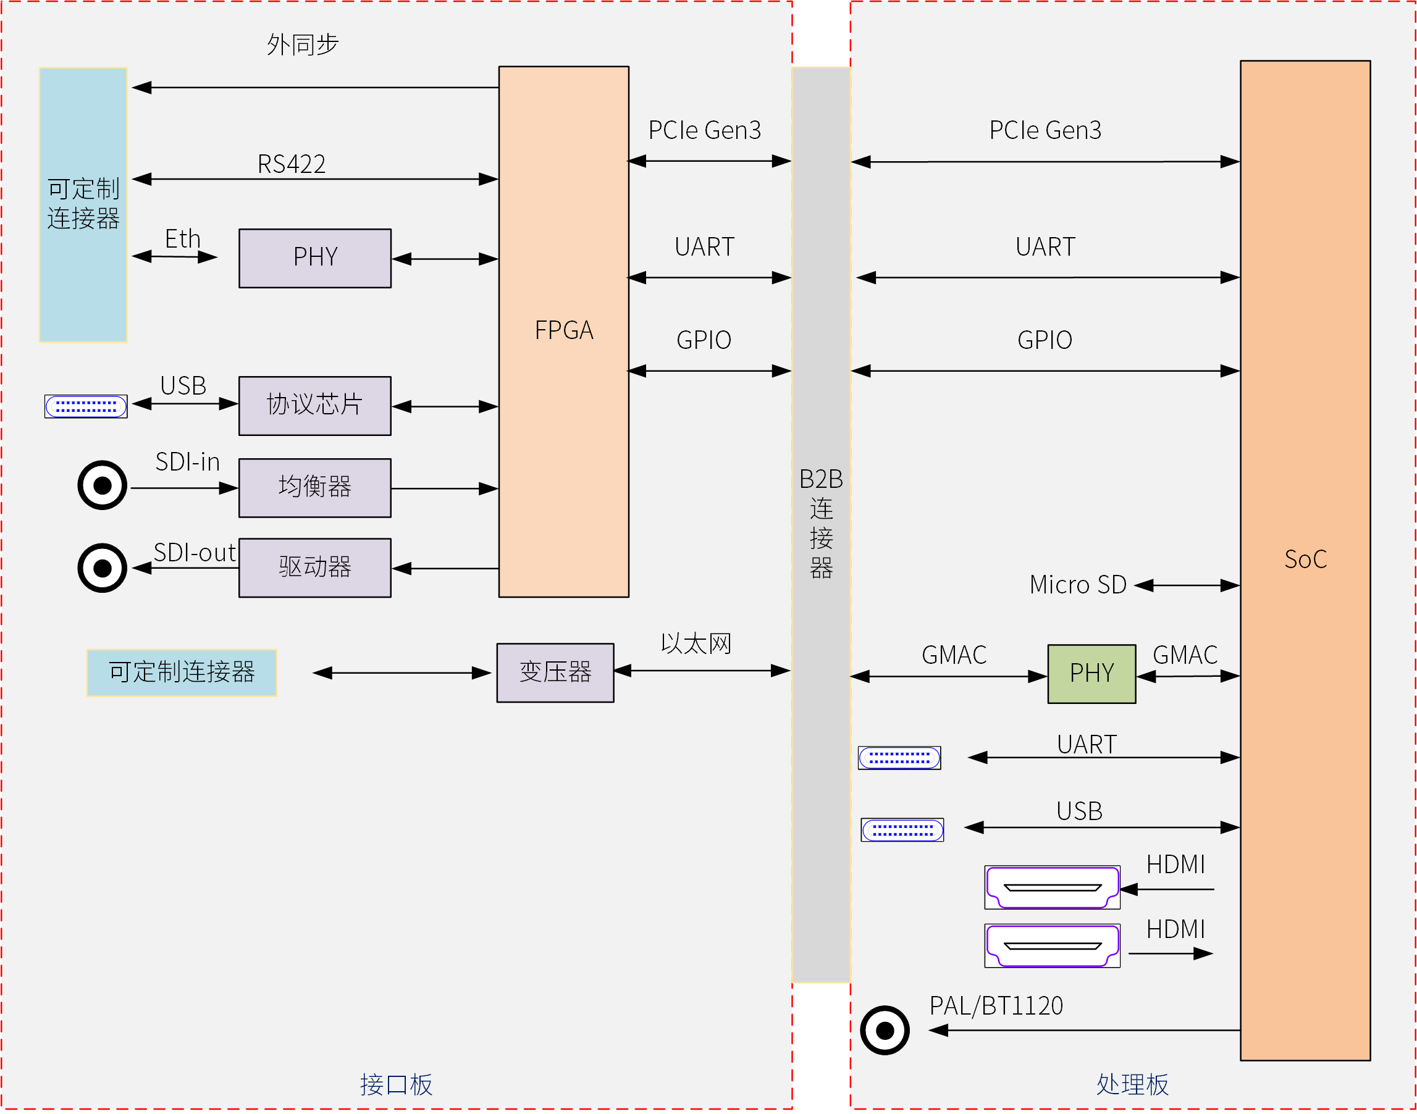Select the green PHY block
1417x1114 pixels.
pos(1091,674)
